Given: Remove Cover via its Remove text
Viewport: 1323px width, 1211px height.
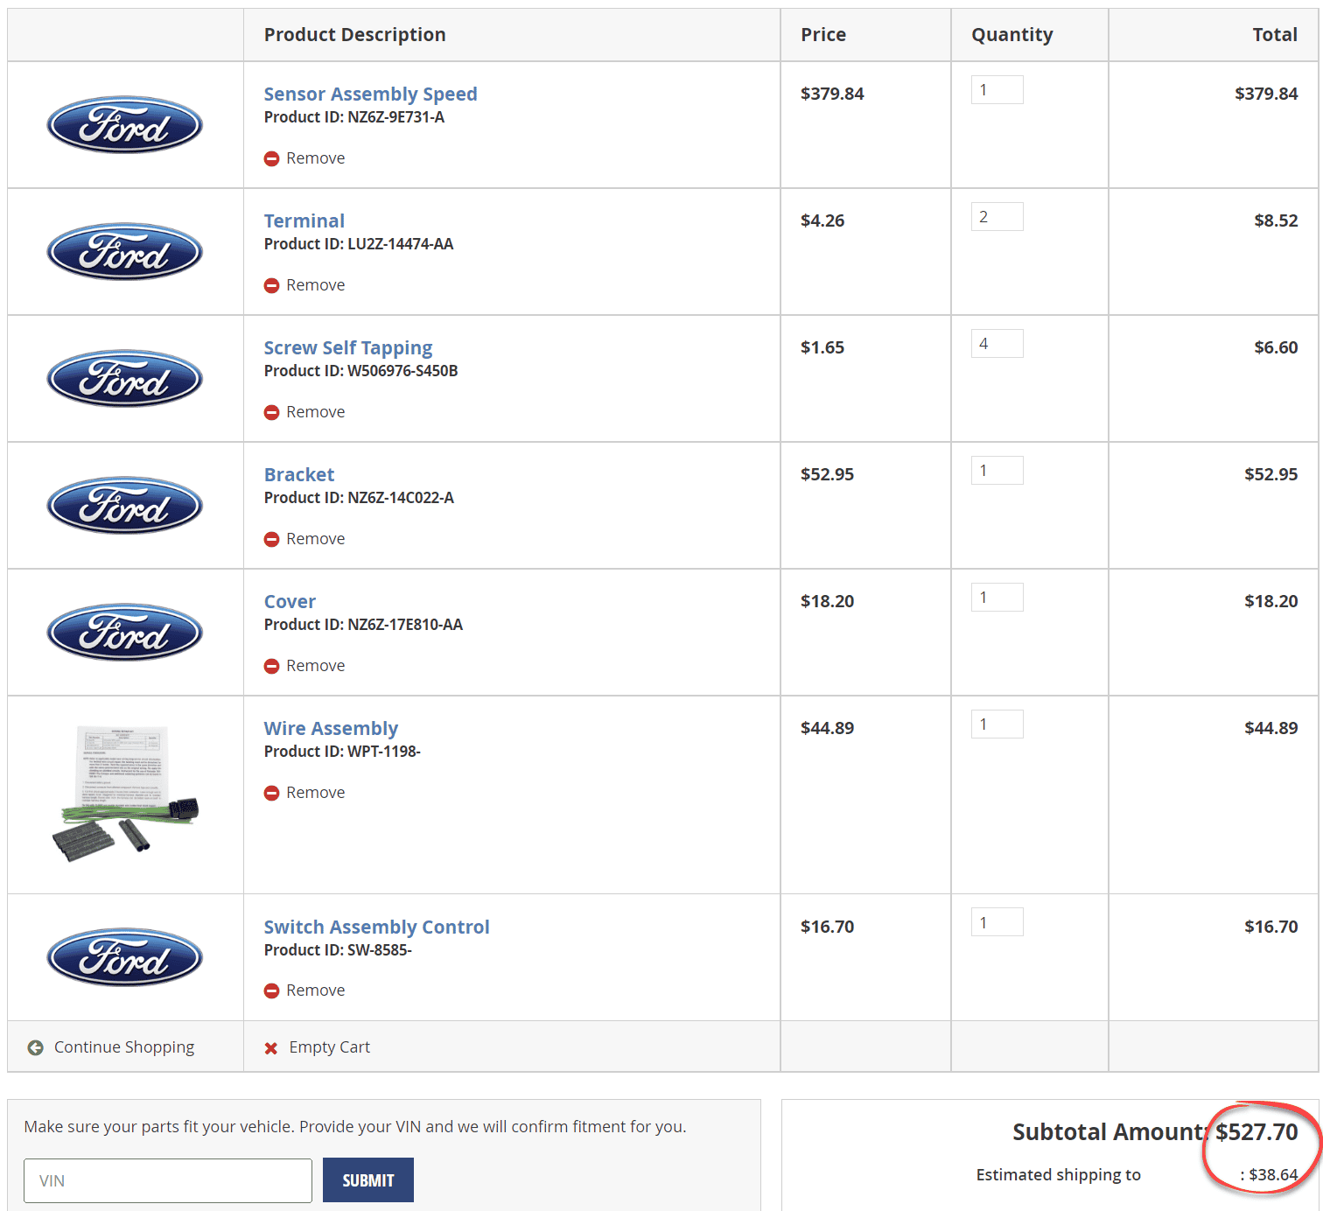Looking at the screenshot, I should tap(315, 666).
